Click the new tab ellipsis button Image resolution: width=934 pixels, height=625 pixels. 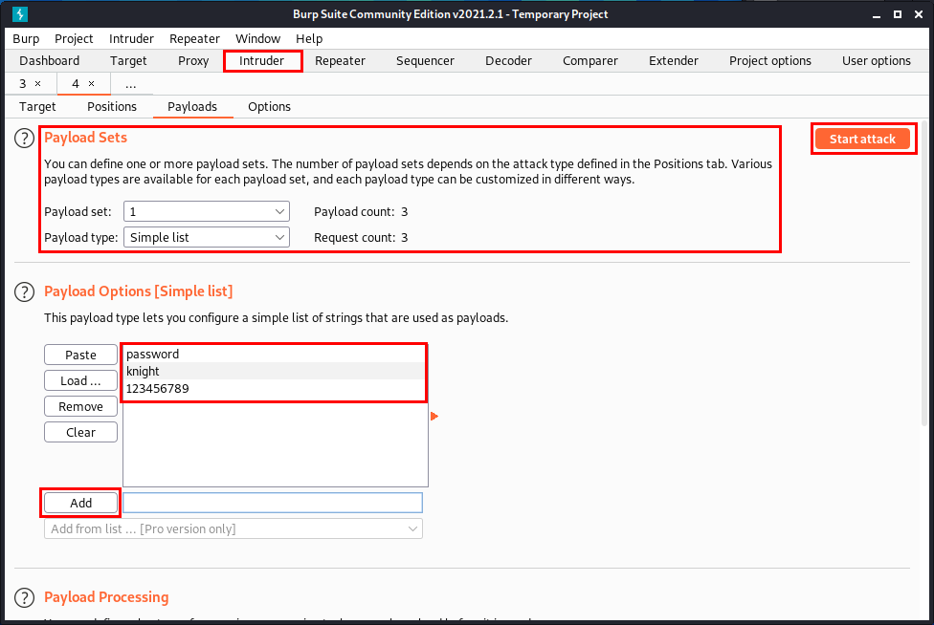pos(130,84)
